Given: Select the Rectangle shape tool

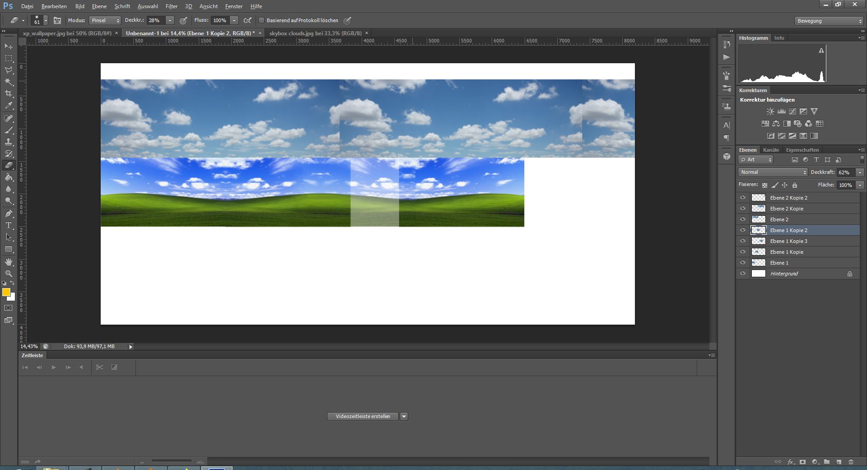Looking at the screenshot, I should (9, 249).
